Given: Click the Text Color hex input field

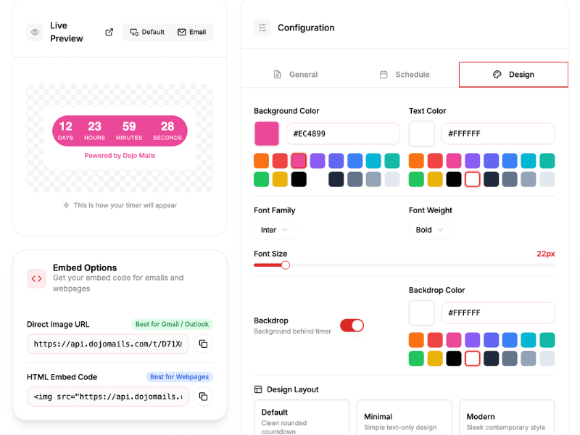Looking at the screenshot, I should 497,134.
